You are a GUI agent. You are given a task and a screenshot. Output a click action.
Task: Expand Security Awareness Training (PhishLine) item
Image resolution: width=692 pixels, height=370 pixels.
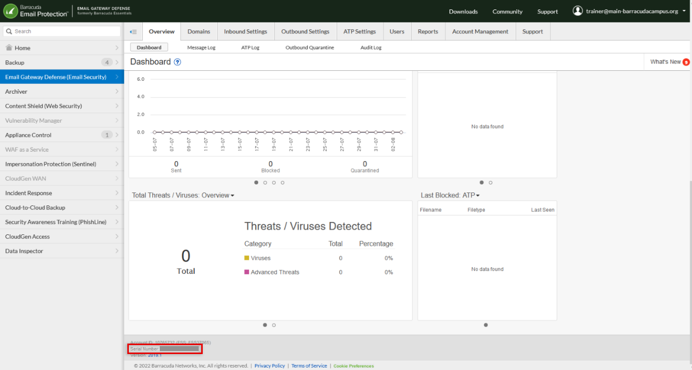[x=62, y=222]
